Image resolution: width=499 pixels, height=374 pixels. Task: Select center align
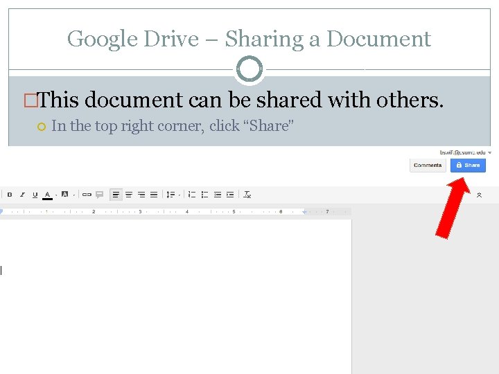click(x=129, y=195)
